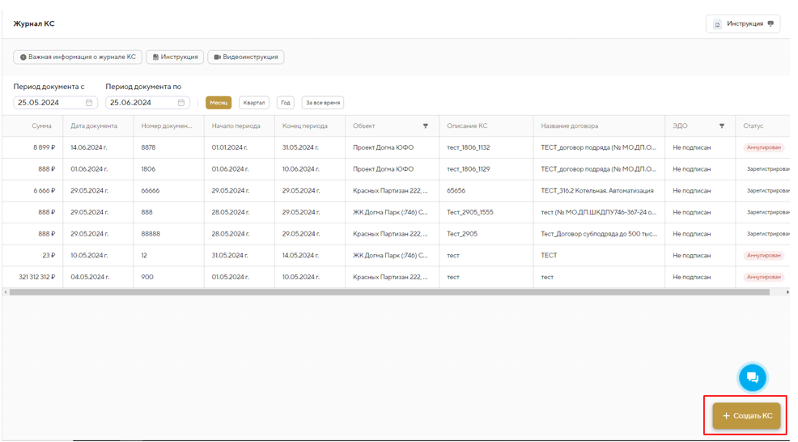The image size is (798, 442).
Task: Click calendar icon in 'Период документа с' field
Action: pos(89,103)
